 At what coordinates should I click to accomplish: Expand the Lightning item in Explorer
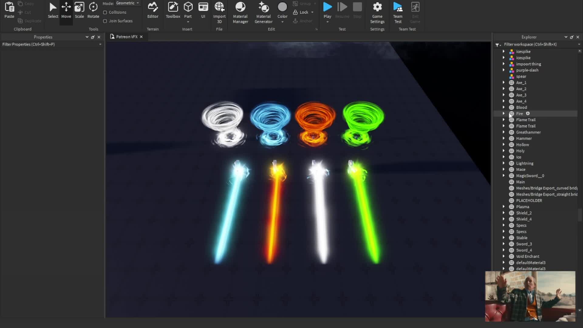(503, 163)
